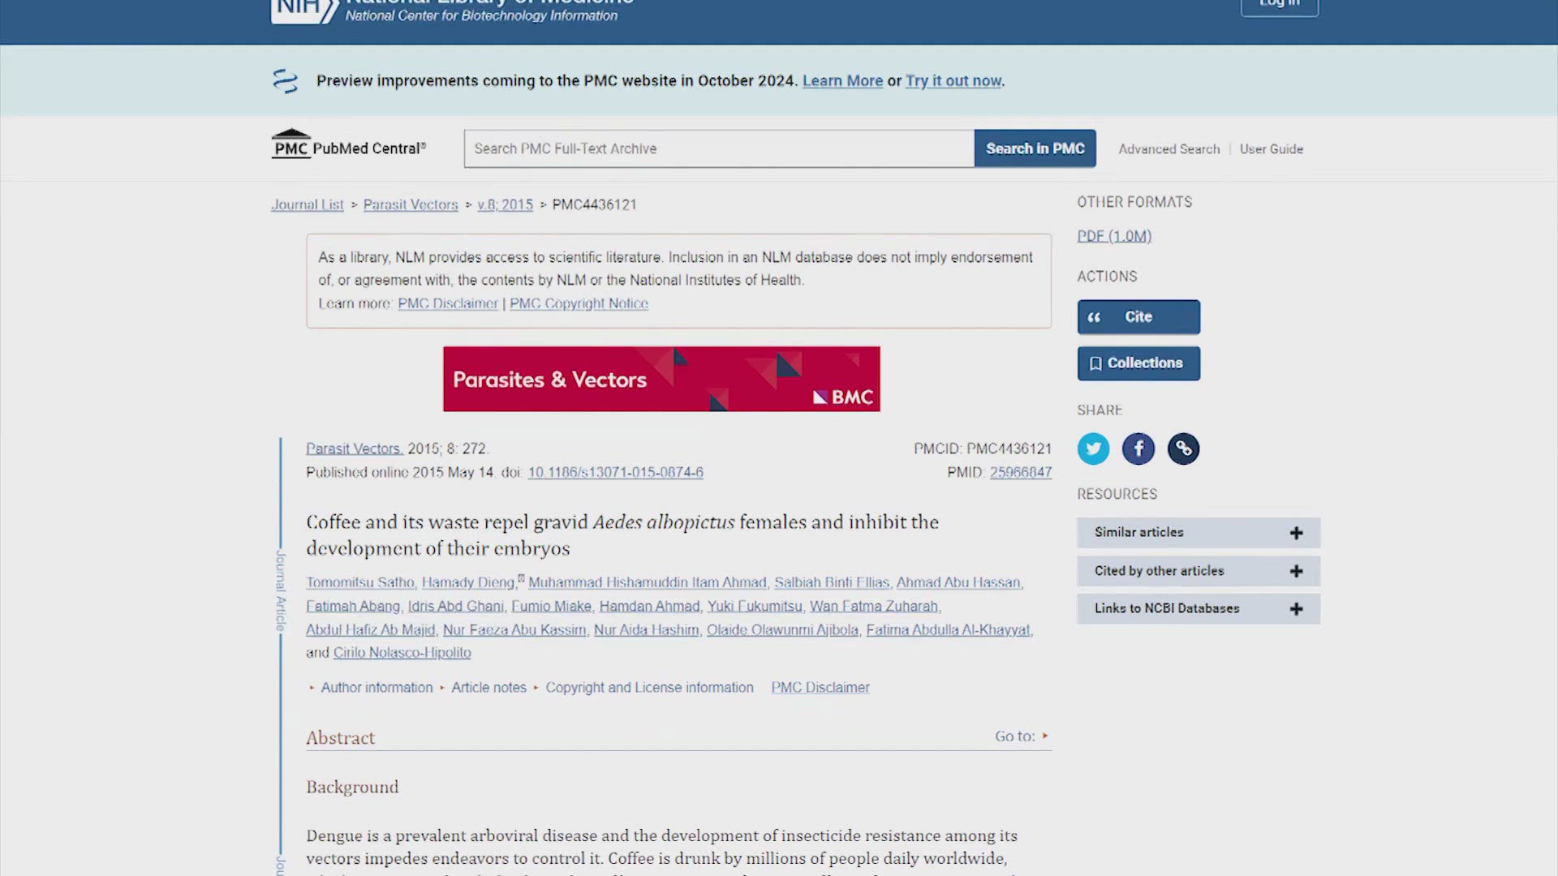The height and width of the screenshot is (876, 1558).
Task: Expand the Cited by other articles section
Action: click(1297, 570)
